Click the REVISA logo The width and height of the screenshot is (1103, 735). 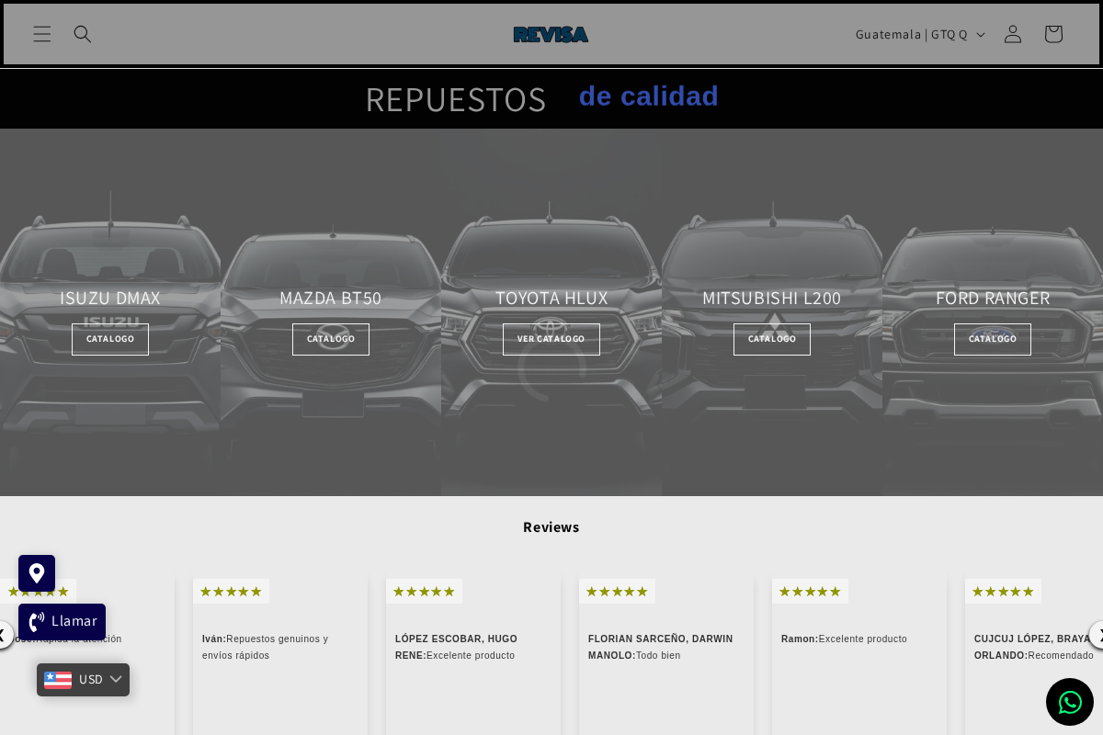[x=551, y=34]
